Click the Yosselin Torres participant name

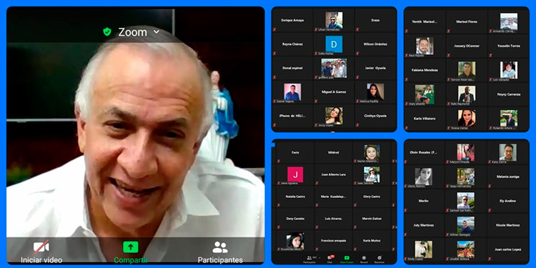[509, 46]
